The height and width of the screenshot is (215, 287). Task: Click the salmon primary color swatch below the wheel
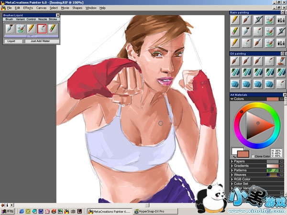[243, 153]
